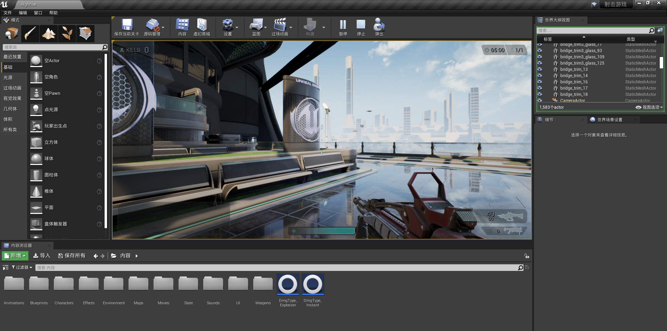
Task: Toggle visibility of bridge_trim_16
Action: [x=540, y=82]
